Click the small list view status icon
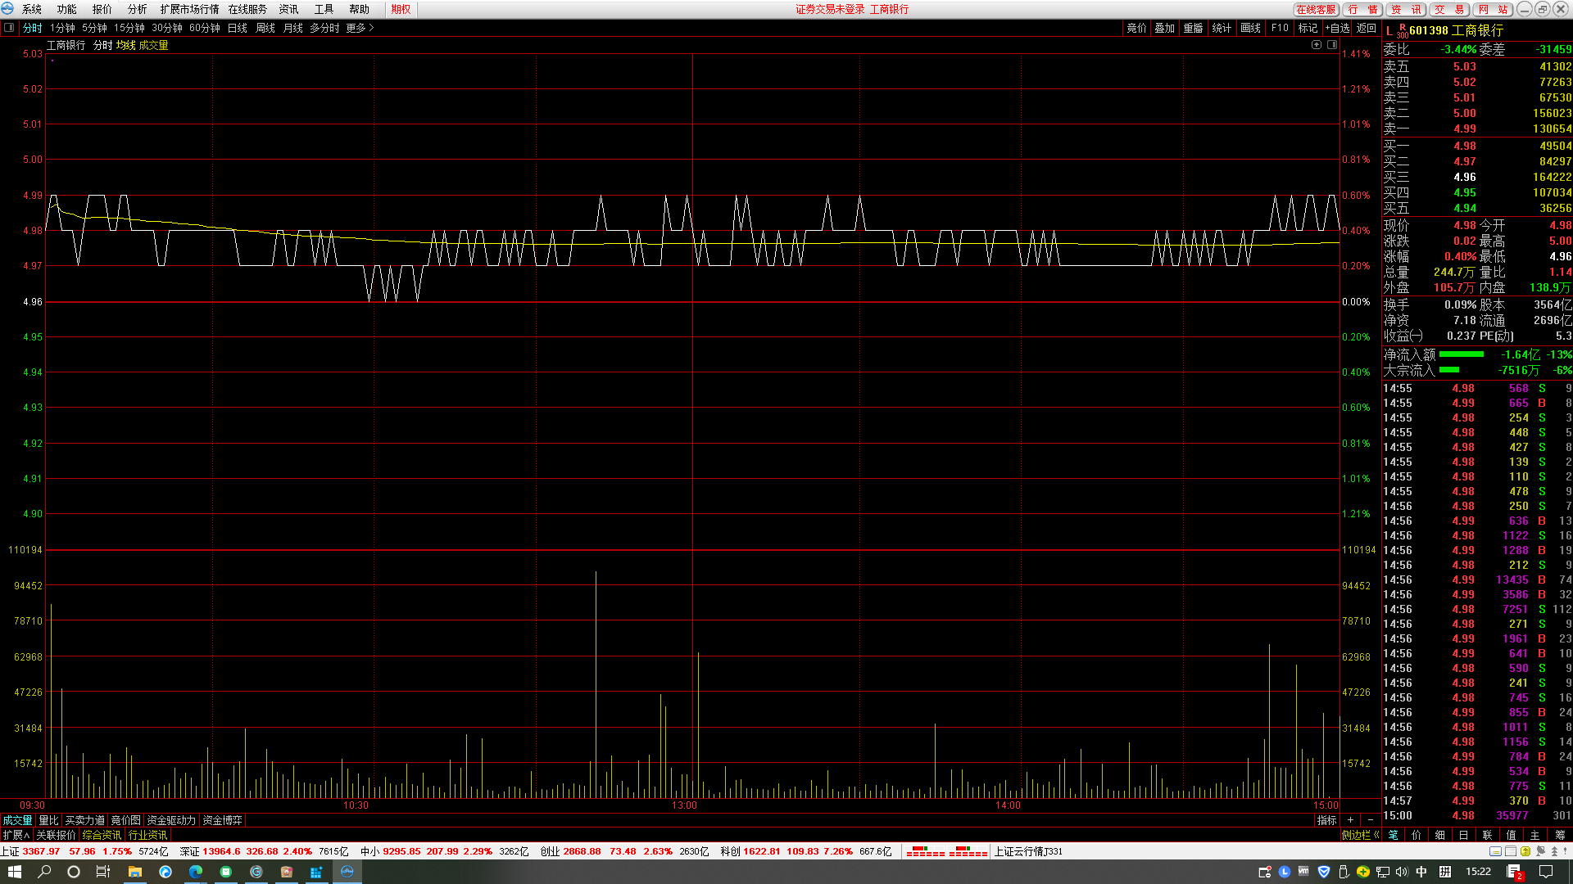The width and height of the screenshot is (1573, 884). (x=1511, y=851)
